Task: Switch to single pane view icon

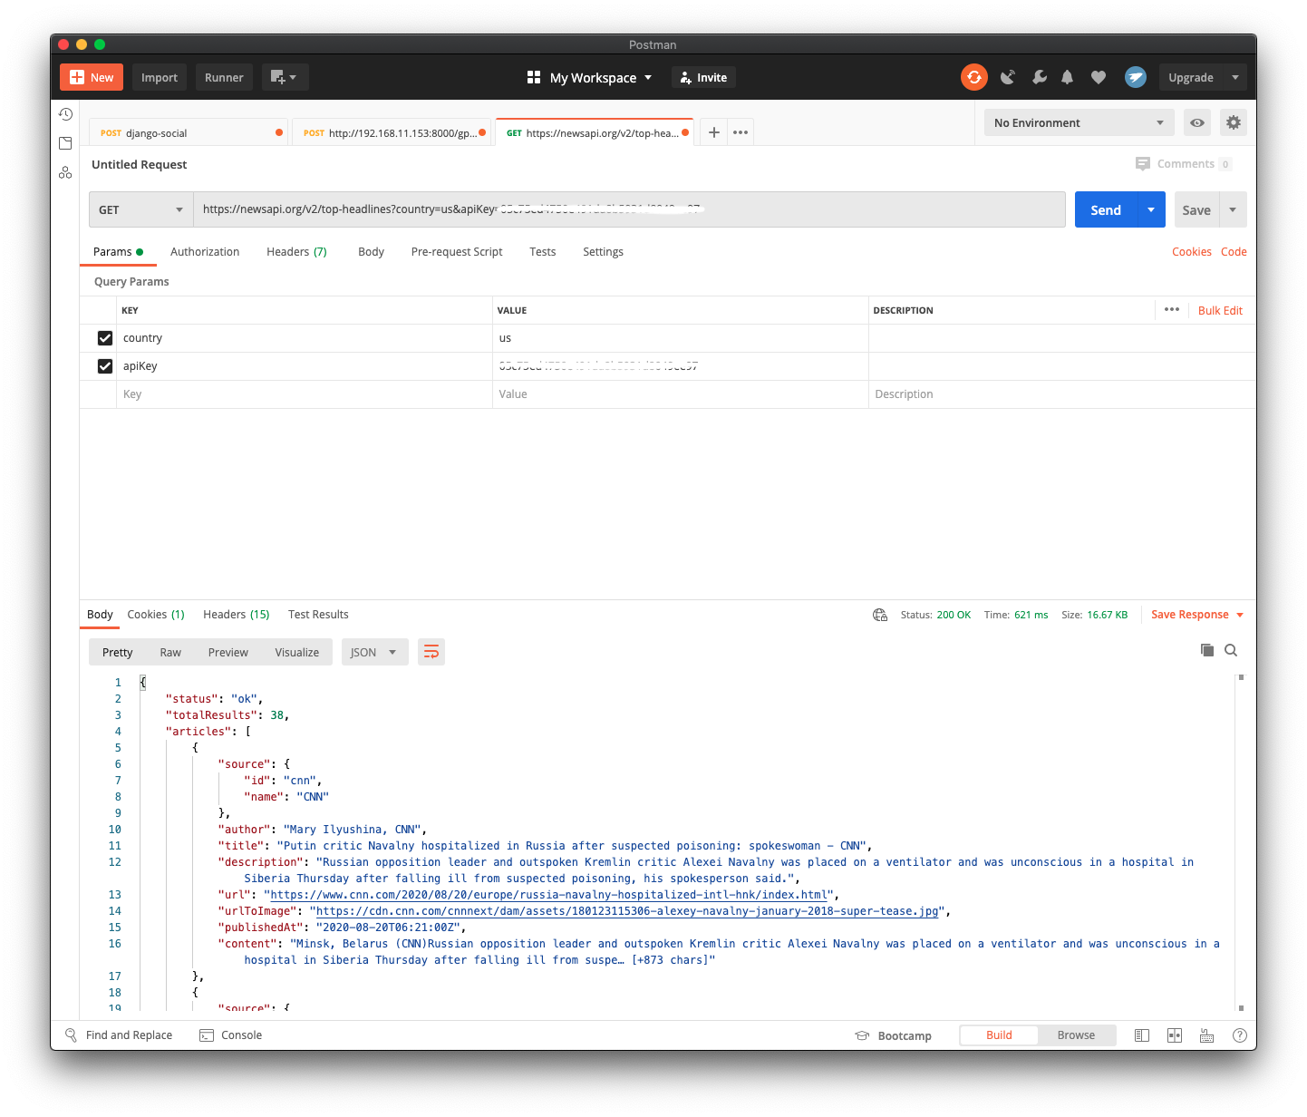Action: [x=1142, y=1035]
